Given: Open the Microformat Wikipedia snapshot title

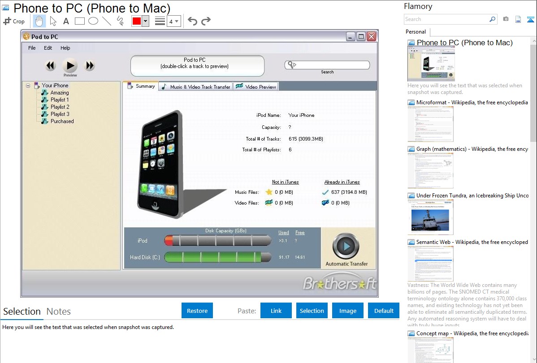Looking at the screenshot, I should [x=472, y=102].
